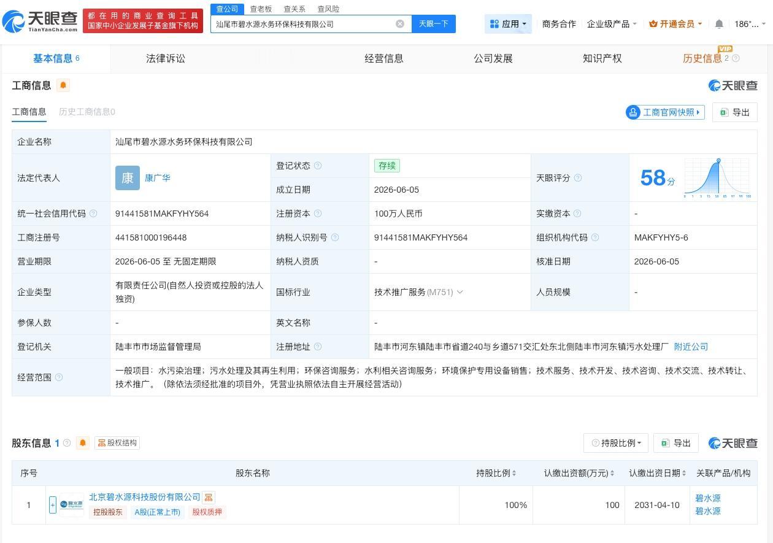Open notifications bell icon in header
Viewport: 773px width, 543px height.
(x=719, y=24)
